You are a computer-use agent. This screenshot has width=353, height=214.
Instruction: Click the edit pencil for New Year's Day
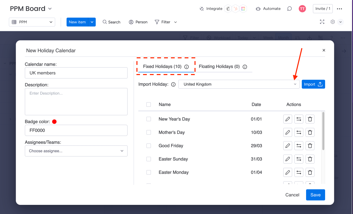pos(288,119)
